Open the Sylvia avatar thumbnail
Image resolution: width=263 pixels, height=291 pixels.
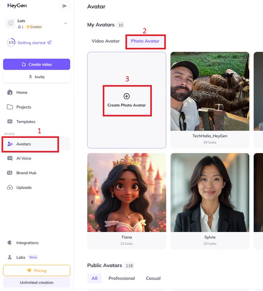click(210, 193)
